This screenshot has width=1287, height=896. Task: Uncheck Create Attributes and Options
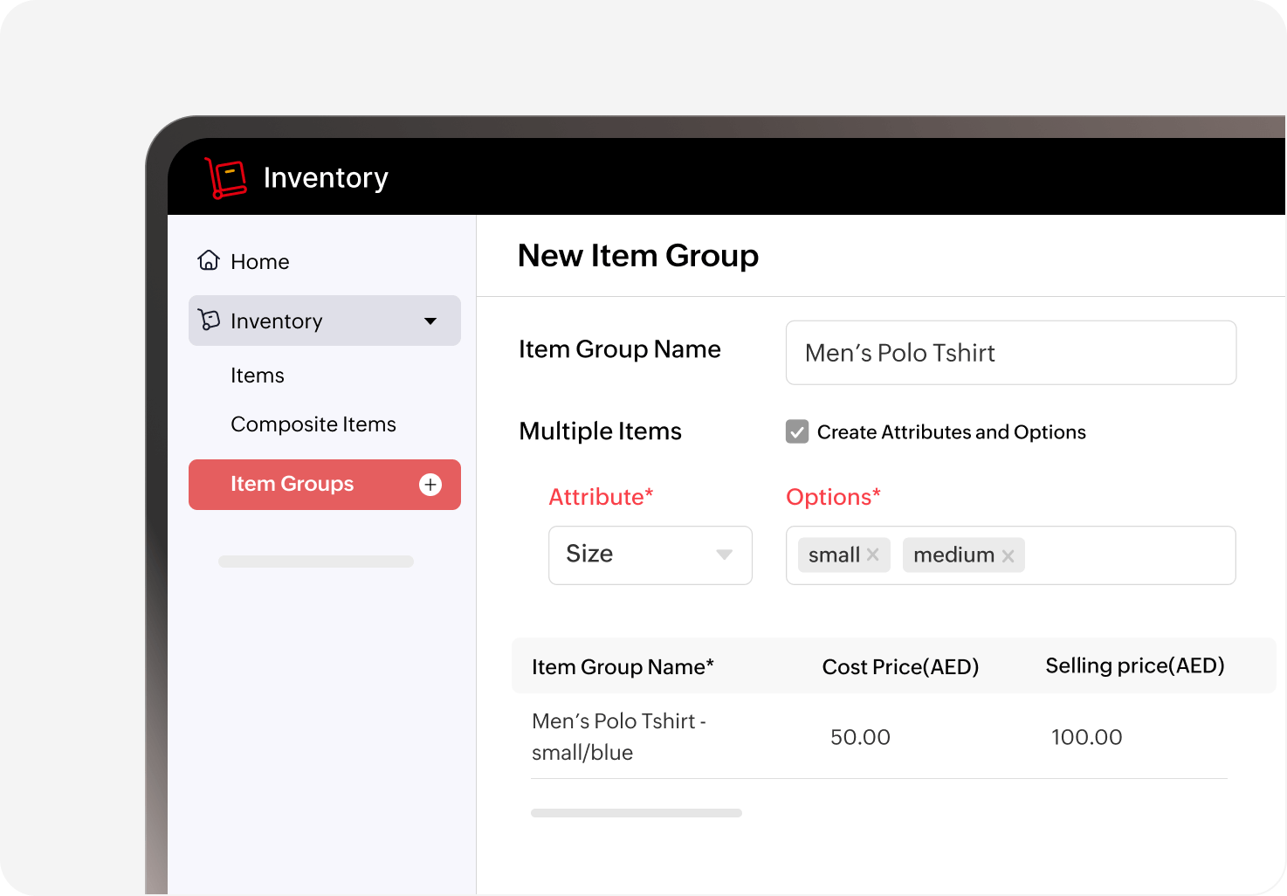pos(797,431)
